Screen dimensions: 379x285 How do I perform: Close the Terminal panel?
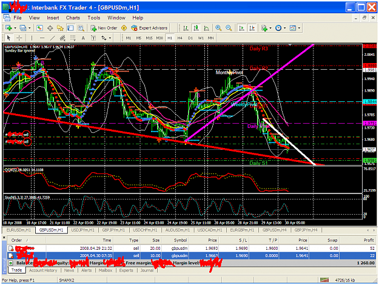pyautogui.click(x=4, y=238)
